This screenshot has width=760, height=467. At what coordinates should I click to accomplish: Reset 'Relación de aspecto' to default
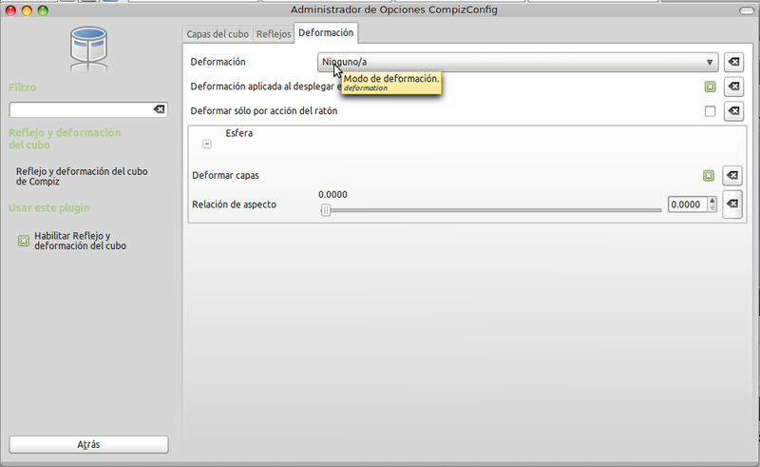731,204
